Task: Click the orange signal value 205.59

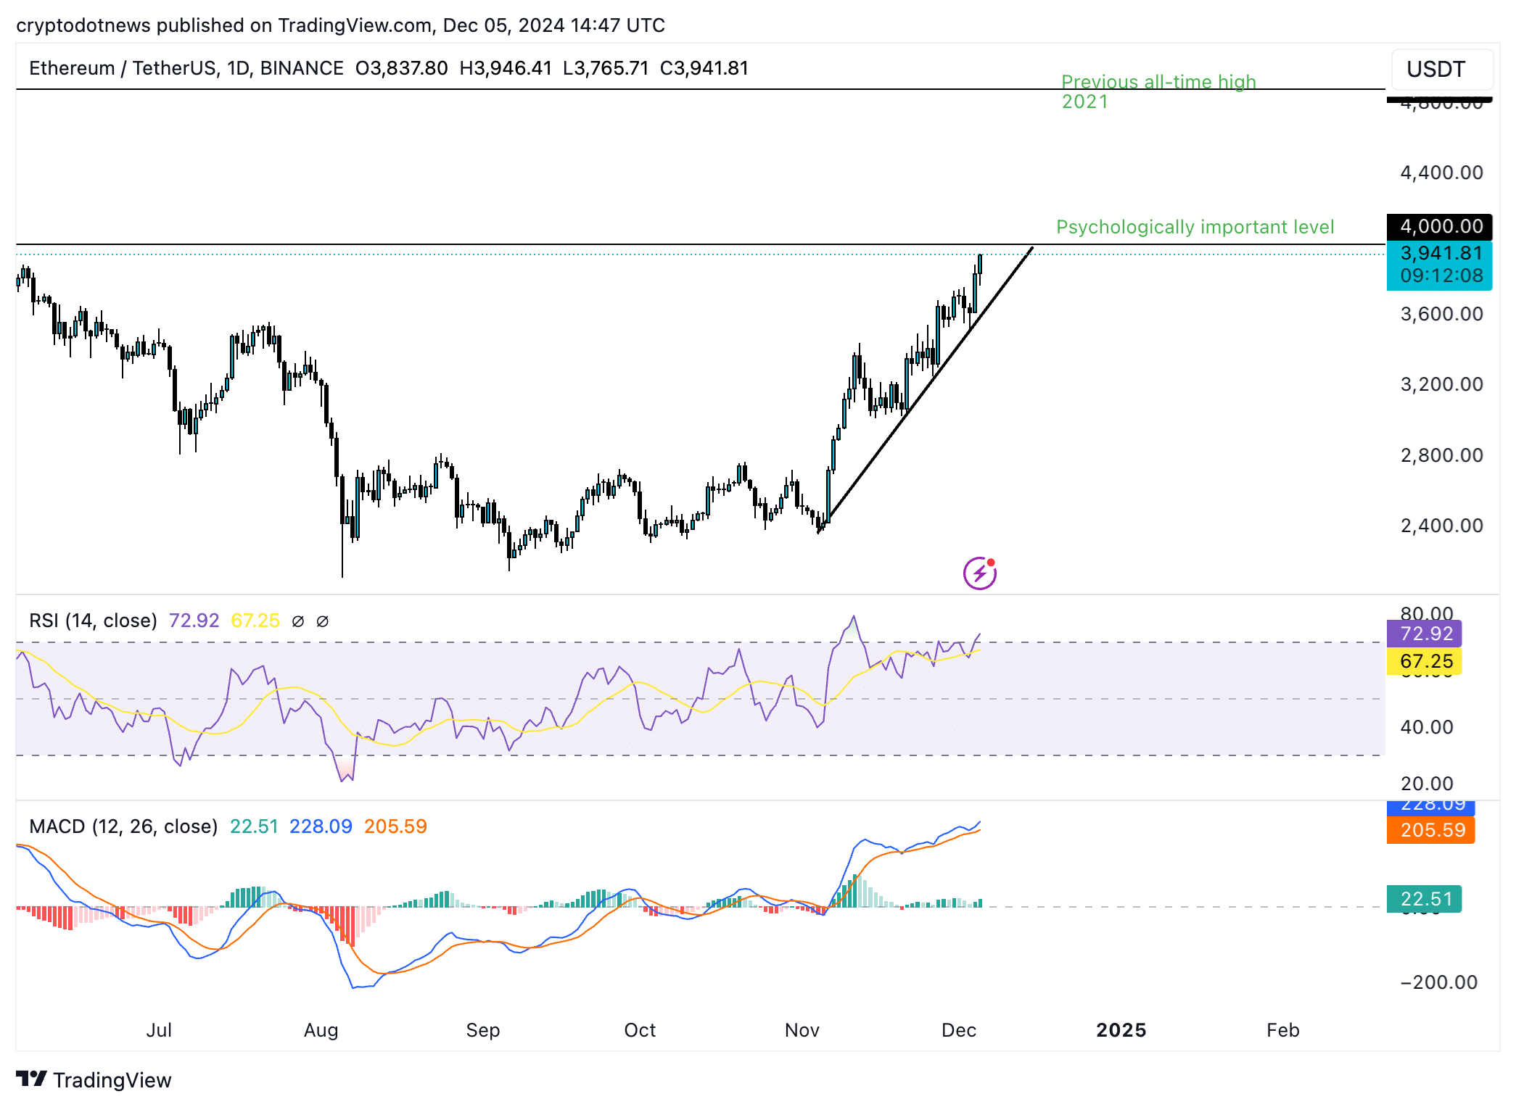Action: pyautogui.click(x=395, y=826)
